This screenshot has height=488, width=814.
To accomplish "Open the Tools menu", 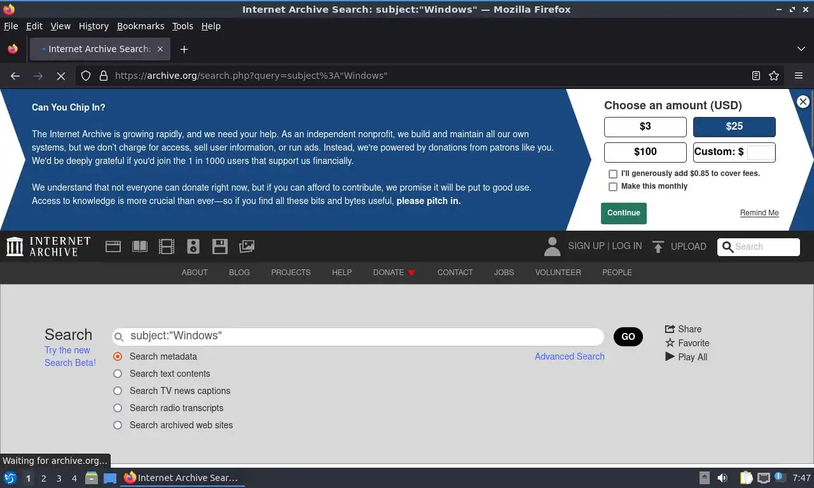I will (x=183, y=26).
